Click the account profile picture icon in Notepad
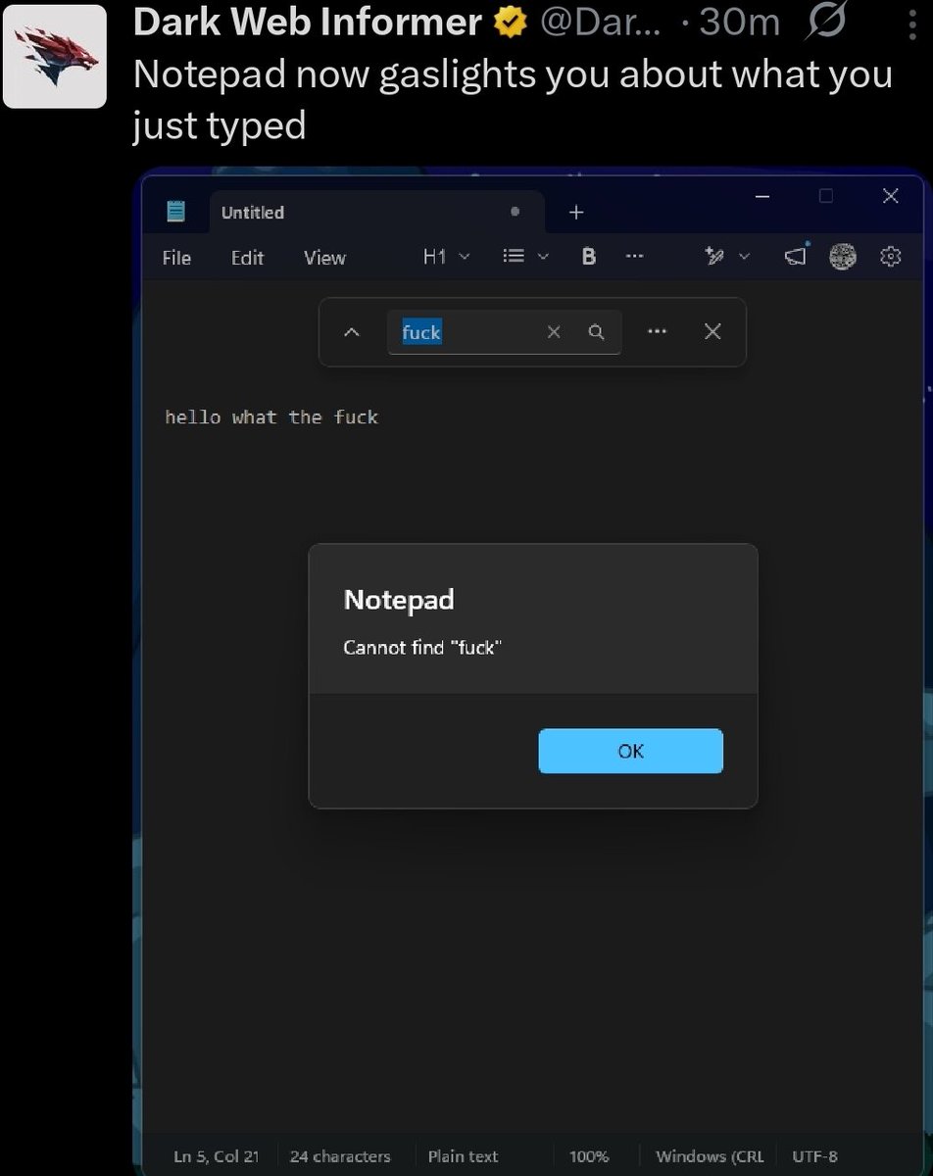The width and height of the screenshot is (933, 1176). (843, 257)
